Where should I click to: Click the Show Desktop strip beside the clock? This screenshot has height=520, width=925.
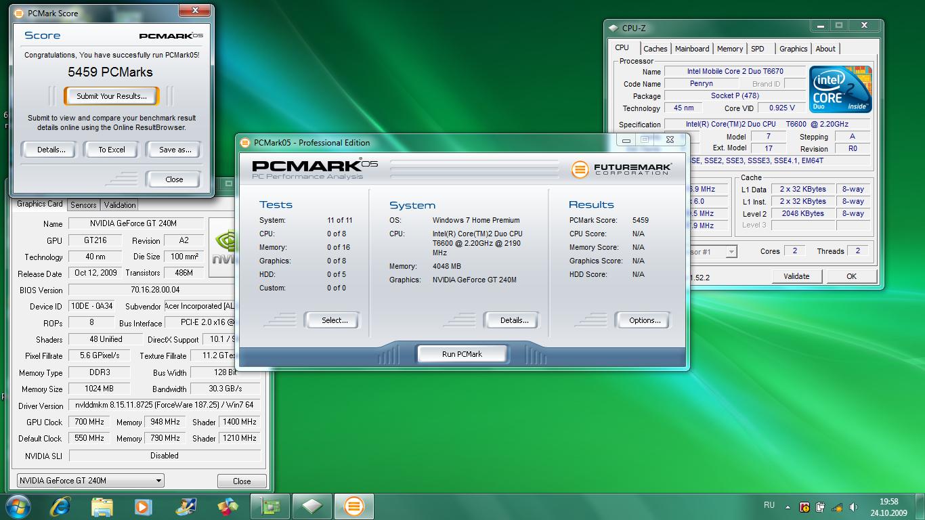coord(920,506)
